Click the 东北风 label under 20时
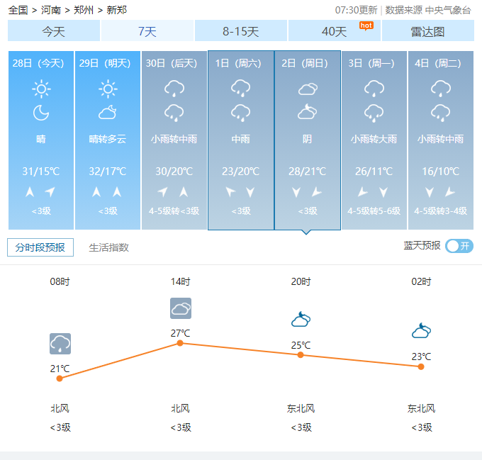 click(301, 408)
